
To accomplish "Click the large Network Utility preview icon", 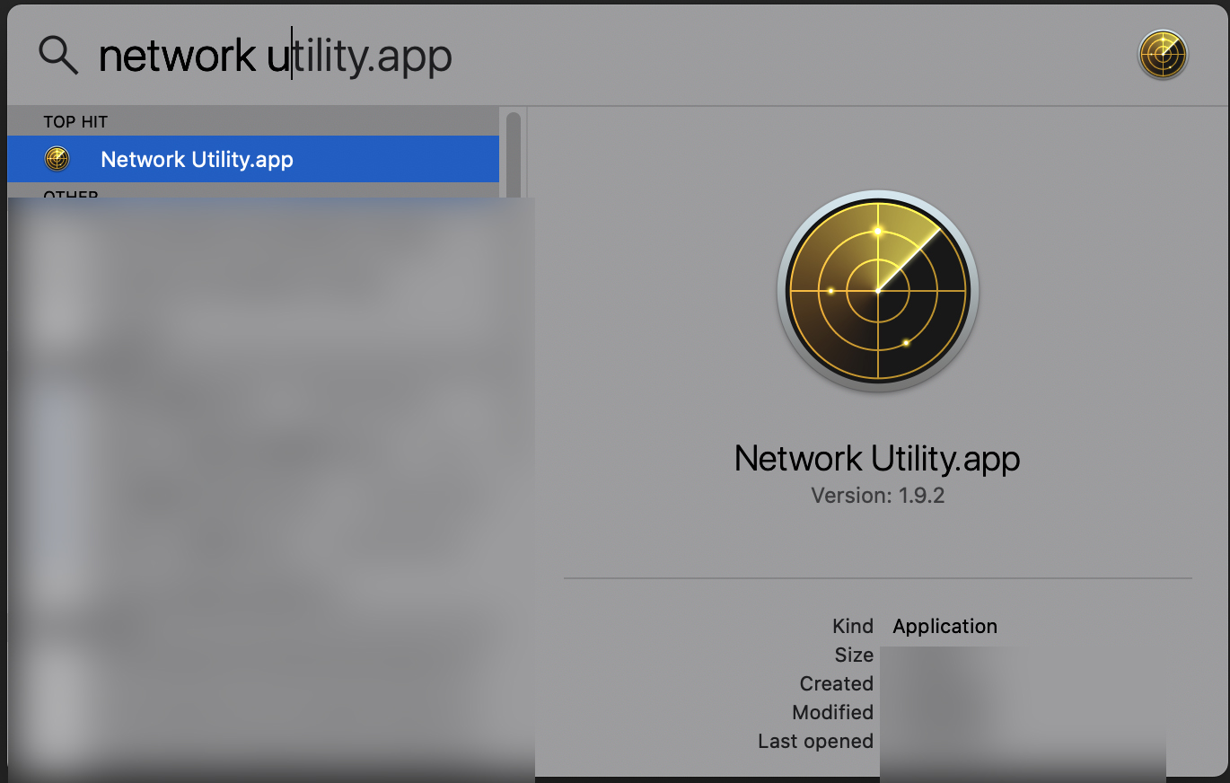I will (878, 291).
